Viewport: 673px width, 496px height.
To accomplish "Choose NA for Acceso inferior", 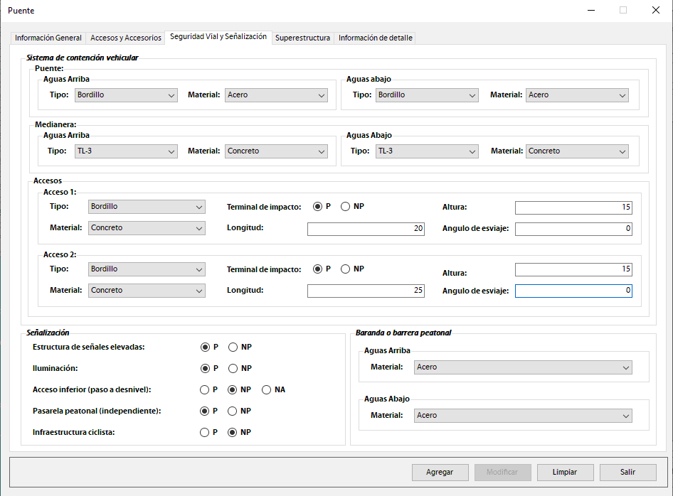I will click(x=267, y=390).
